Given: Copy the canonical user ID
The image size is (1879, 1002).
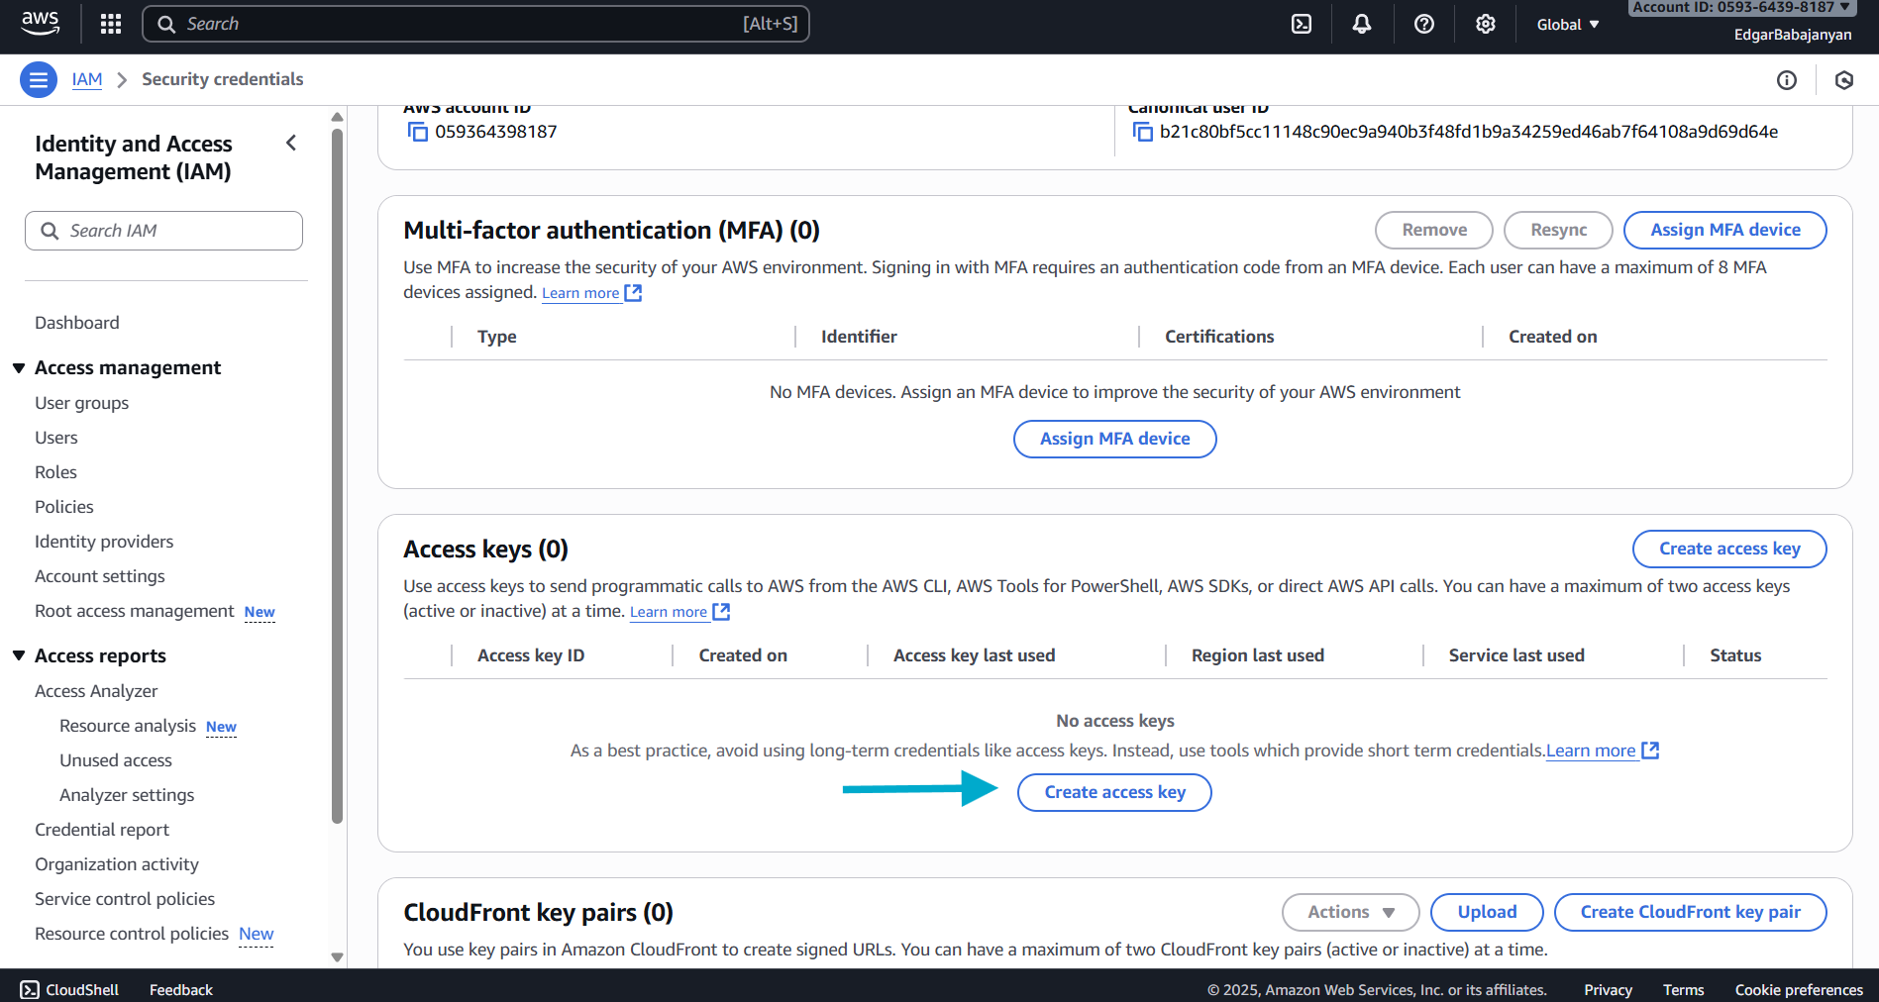Looking at the screenshot, I should click(1143, 131).
